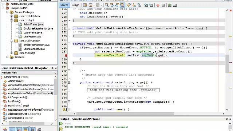Select LoginFrame.java file
Screen dimensions: 233x131
[x=33, y=32]
